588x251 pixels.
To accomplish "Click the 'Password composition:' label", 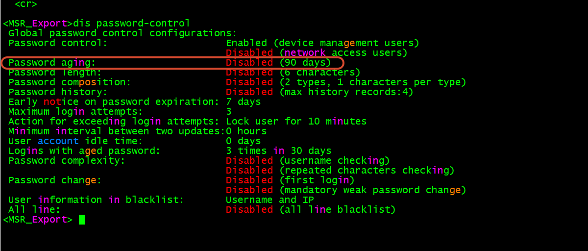I will coord(70,82).
